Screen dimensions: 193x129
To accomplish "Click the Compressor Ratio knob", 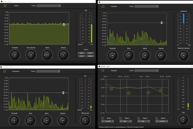I will [30, 120].
